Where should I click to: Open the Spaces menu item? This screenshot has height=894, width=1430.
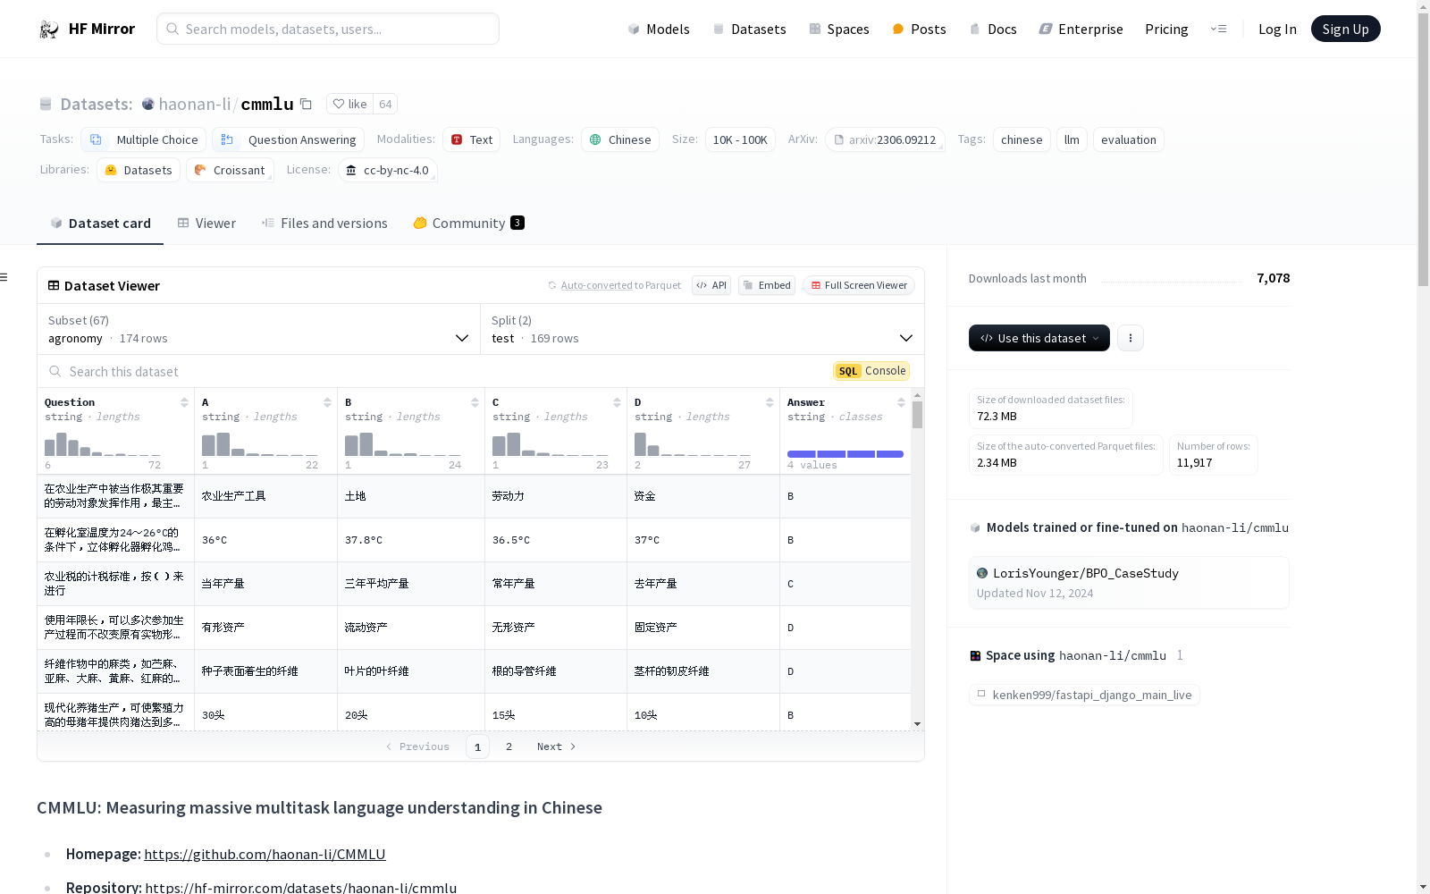pos(839,29)
